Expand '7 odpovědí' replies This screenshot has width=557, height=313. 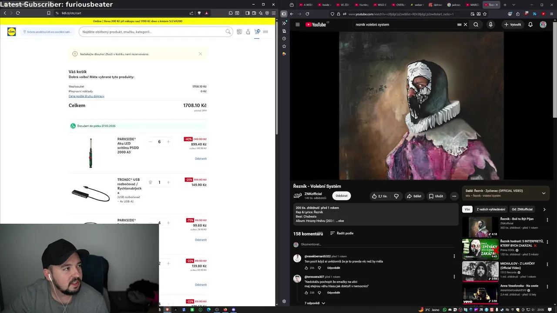(x=315, y=303)
